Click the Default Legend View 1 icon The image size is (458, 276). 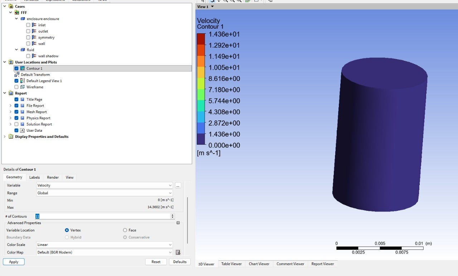[x=23, y=81]
